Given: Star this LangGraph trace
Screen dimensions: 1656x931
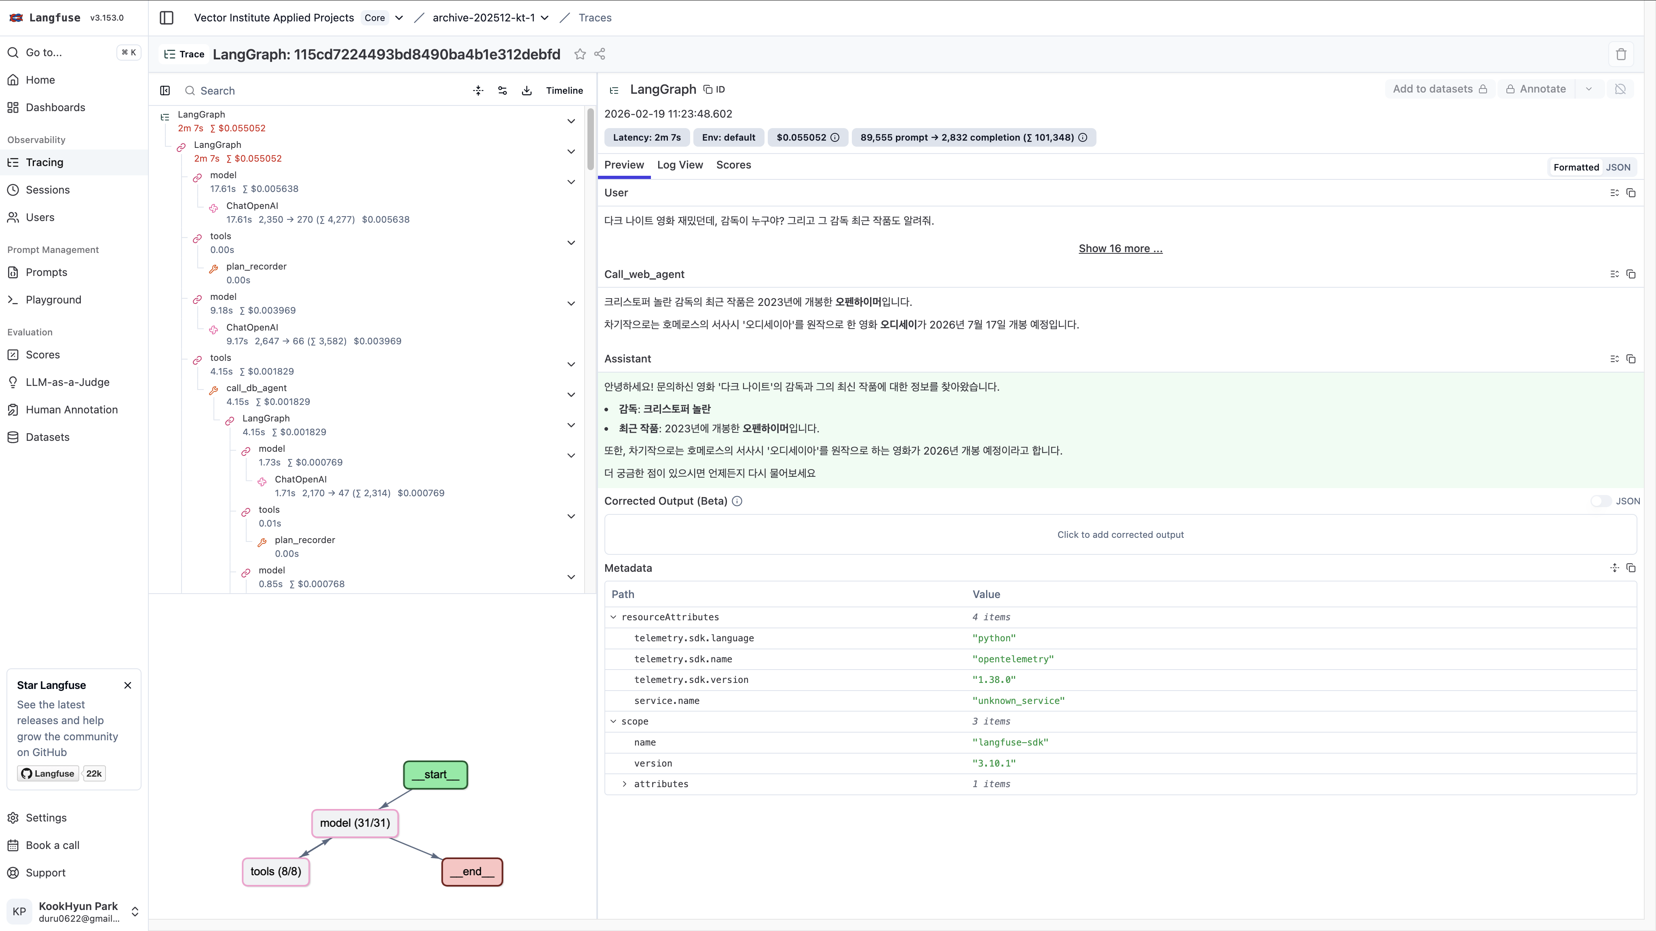Looking at the screenshot, I should click(580, 54).
